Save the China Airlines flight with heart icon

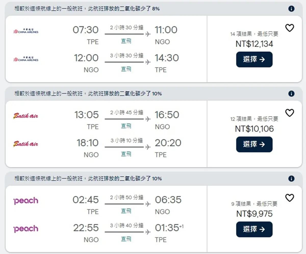click(x=289, y=28)
